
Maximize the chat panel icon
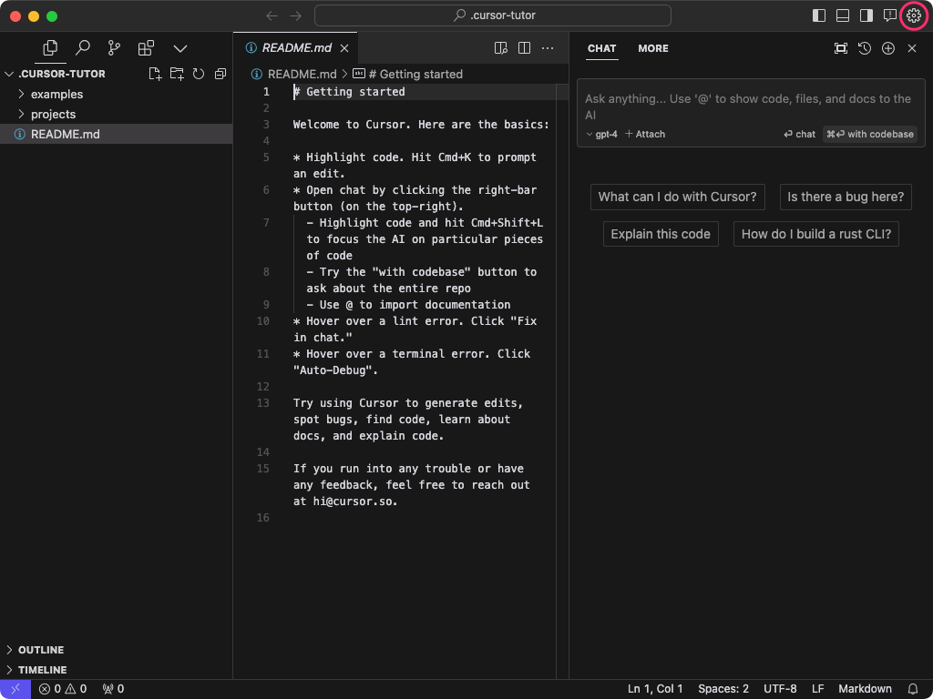841,48
